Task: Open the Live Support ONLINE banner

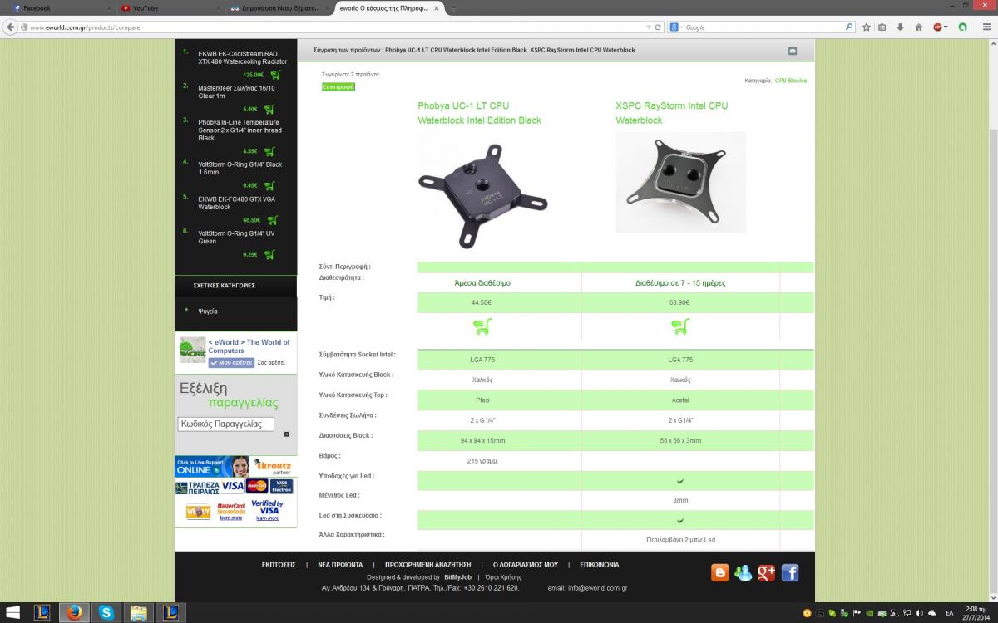Action: click(x=212, y=467)
